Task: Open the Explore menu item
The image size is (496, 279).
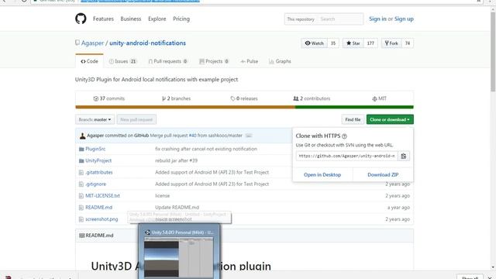Action: tap(157, 19)
